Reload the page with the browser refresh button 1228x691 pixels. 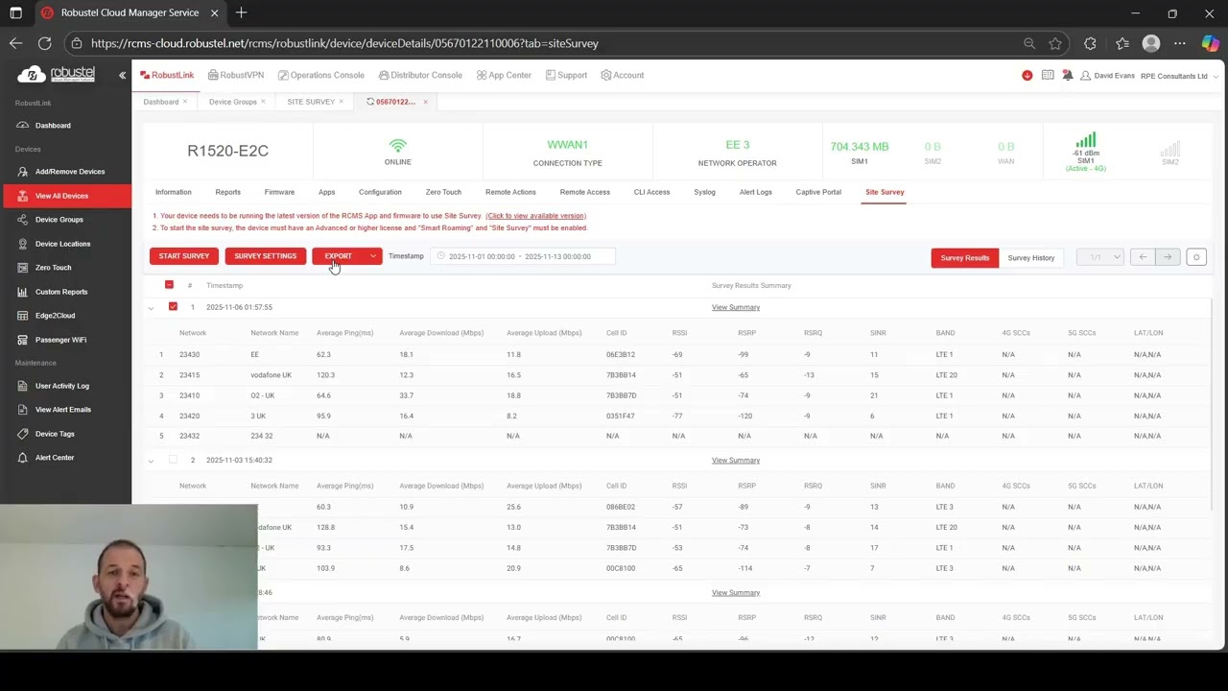[44, 43]
